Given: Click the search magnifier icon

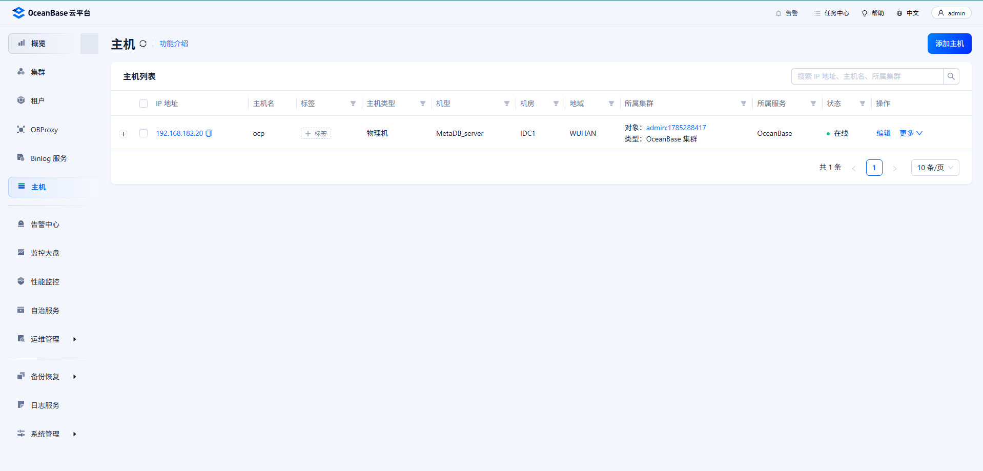Looking at the screenshot, I should (951, 76).
